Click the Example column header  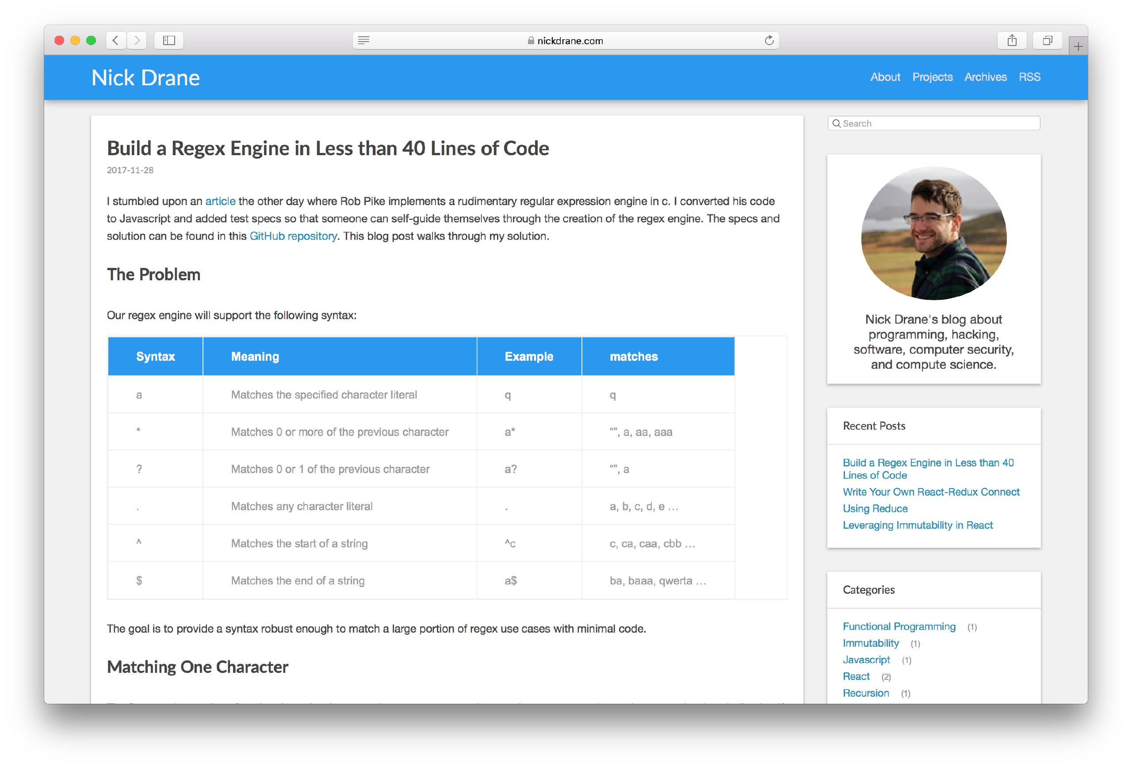click(529, 356)
